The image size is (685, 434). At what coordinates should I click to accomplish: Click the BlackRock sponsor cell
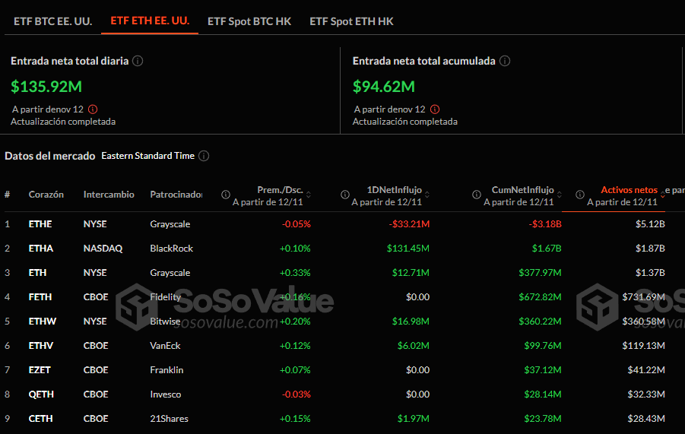(171, 249)
